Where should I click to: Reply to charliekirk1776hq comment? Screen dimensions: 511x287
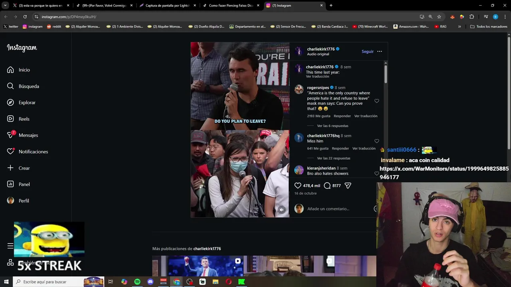[x=340, y=148]
